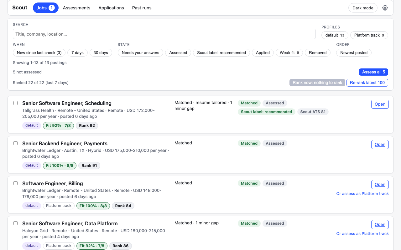Switch to the Jobs tab
Viewport: 401px width, 250px height.
[x=46, y=8]
